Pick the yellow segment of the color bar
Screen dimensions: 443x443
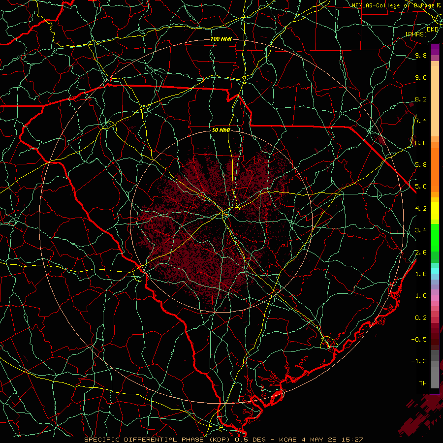[x=435, y=211]
